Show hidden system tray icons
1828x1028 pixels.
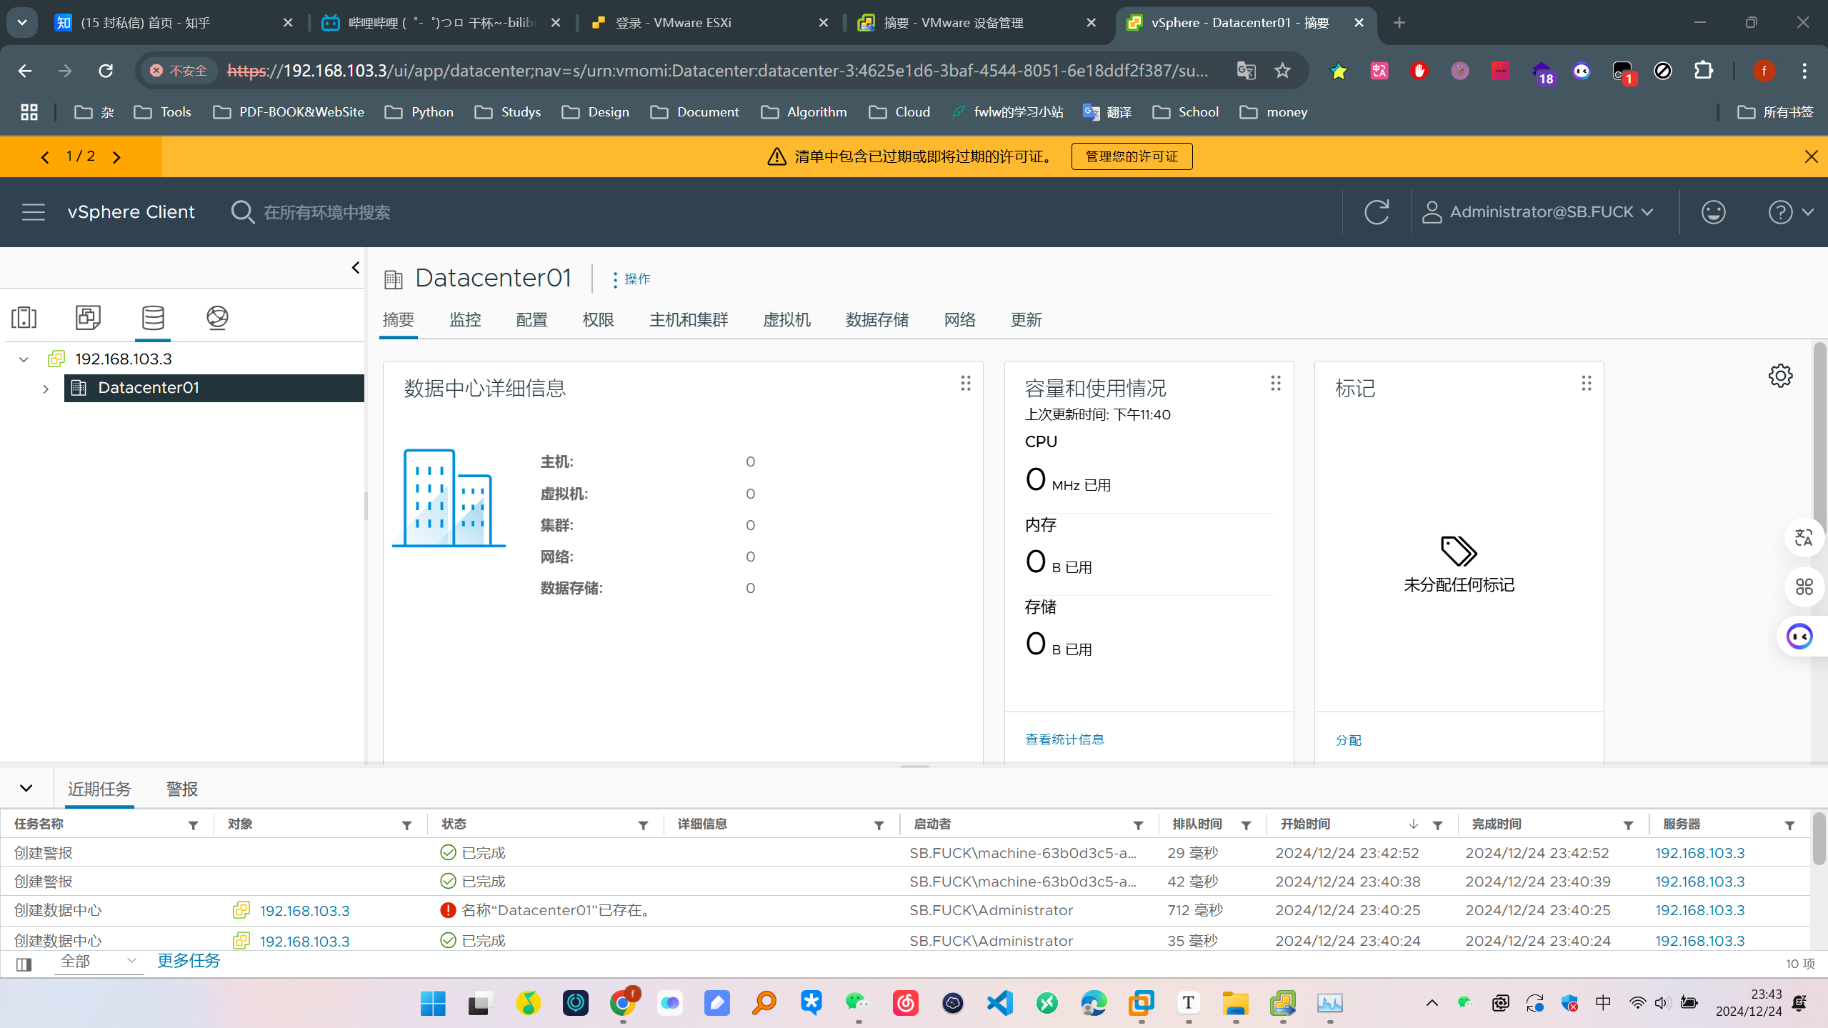(x=1432, y=1004)
